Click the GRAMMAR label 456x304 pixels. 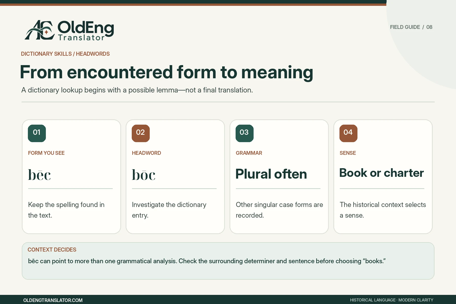249,153
